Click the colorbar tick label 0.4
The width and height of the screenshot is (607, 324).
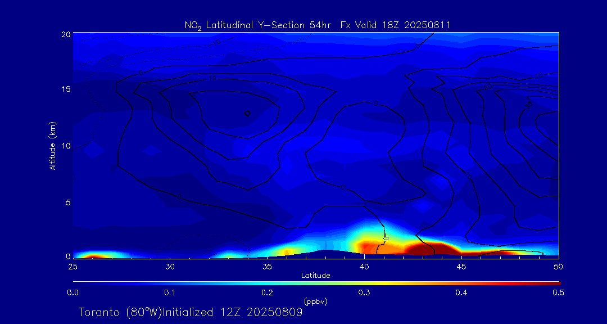tap(461, 292)
